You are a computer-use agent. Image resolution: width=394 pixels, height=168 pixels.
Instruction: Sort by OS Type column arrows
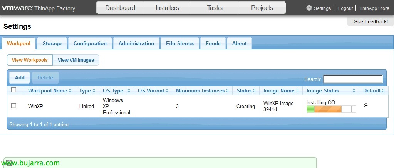tap(129, 91)
